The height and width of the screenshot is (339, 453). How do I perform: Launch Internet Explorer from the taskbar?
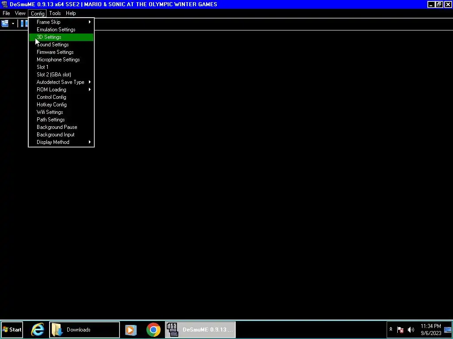pyautogui.click(x=38, y=329)
